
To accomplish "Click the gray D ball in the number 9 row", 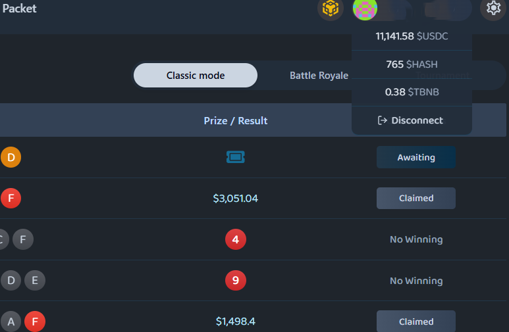I will coord(11,280).
